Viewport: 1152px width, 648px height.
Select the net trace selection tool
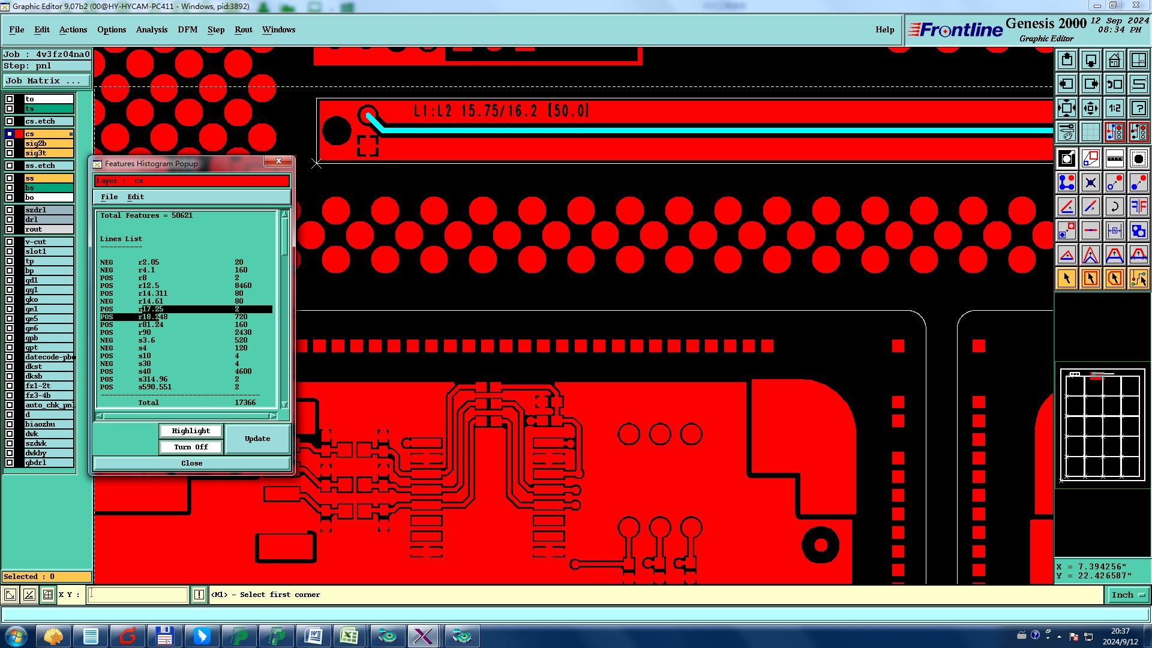coord(1138,278)
